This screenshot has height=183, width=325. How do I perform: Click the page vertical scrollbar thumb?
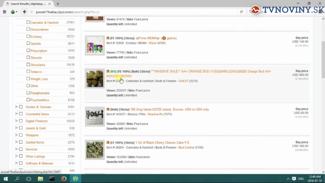[323, 60]
